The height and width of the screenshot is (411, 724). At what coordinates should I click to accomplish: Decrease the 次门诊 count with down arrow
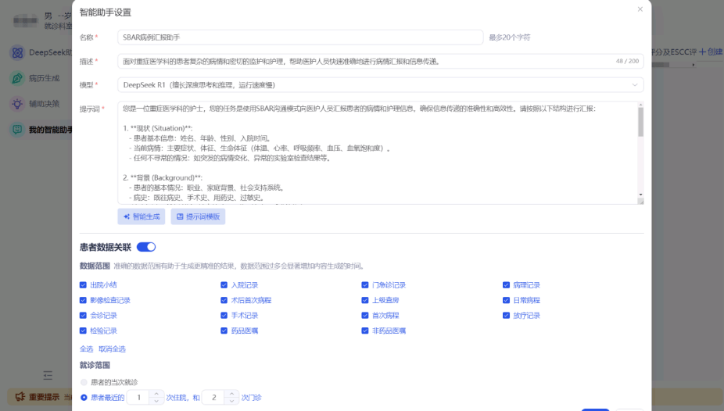(232, 401)
